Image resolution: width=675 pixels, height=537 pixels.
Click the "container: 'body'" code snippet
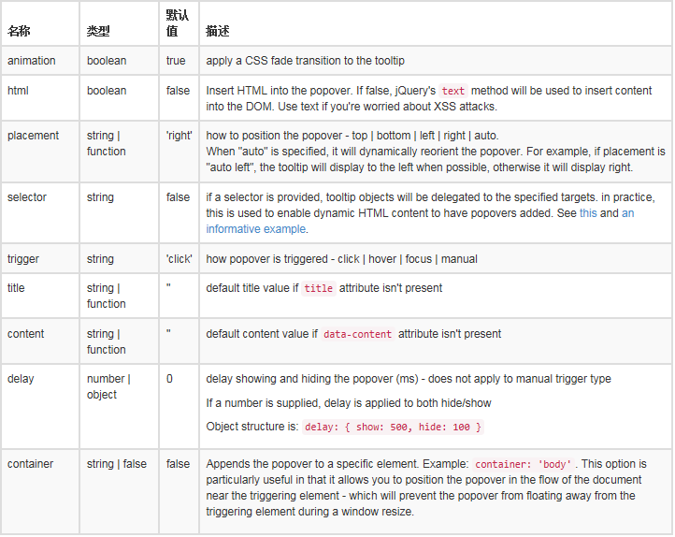click(x=523, y=464)
